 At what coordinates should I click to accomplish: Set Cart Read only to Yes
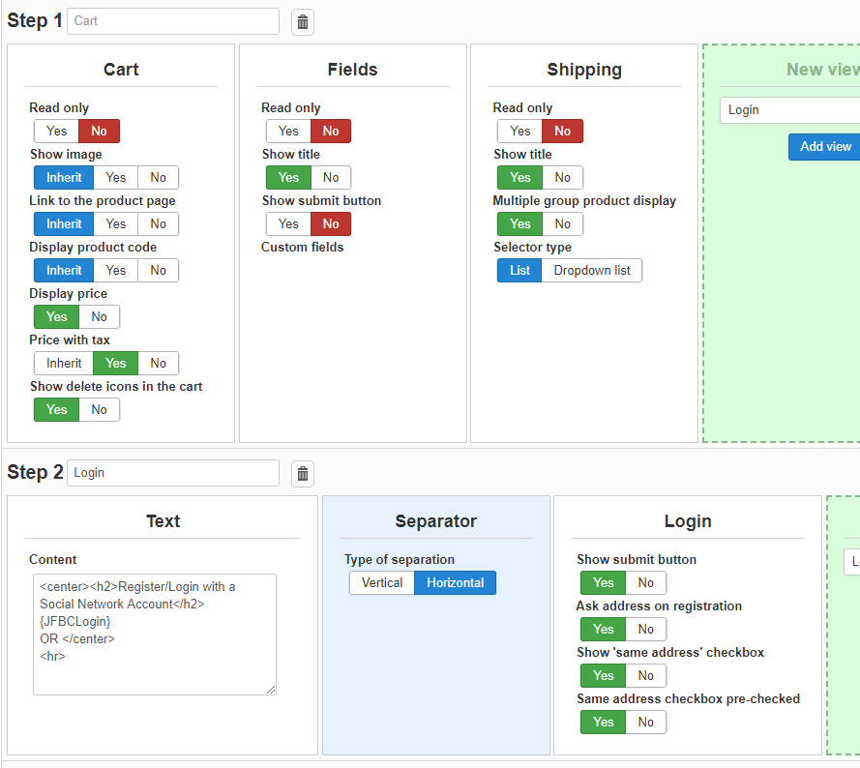(x=56, y=132)
